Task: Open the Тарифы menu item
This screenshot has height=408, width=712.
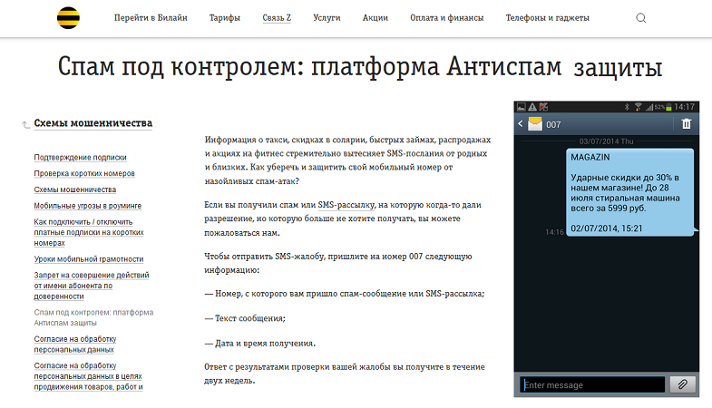Action: coord(225,18)
